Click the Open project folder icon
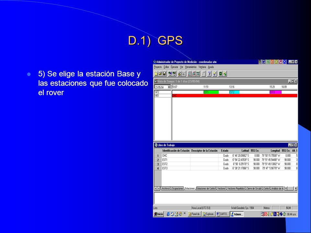The width and height of the screenshot is (311, 233). (x=160, y=74)
